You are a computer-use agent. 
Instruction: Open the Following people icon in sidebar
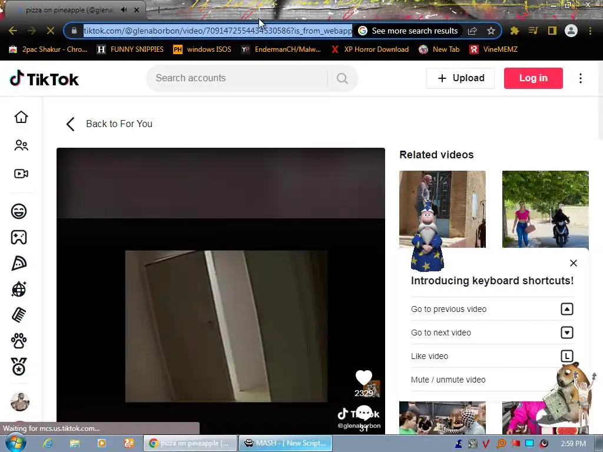tap(21, 145)
